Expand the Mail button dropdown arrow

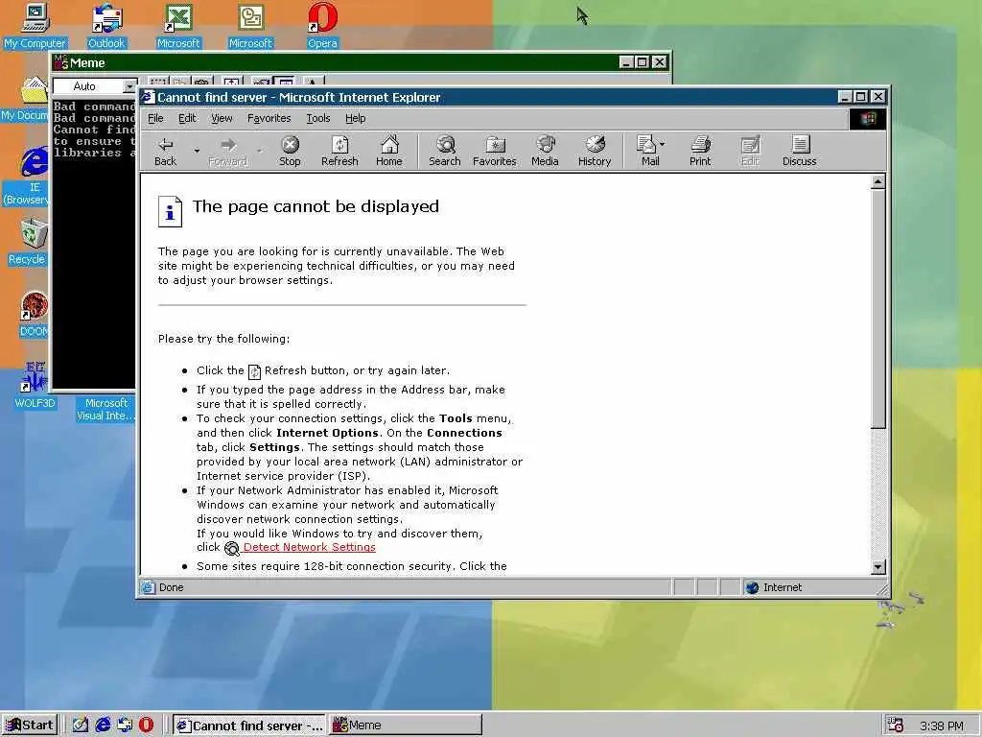click(x=663, y=144)
